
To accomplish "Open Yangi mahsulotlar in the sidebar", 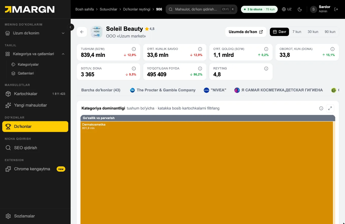I will coord(35,105).
